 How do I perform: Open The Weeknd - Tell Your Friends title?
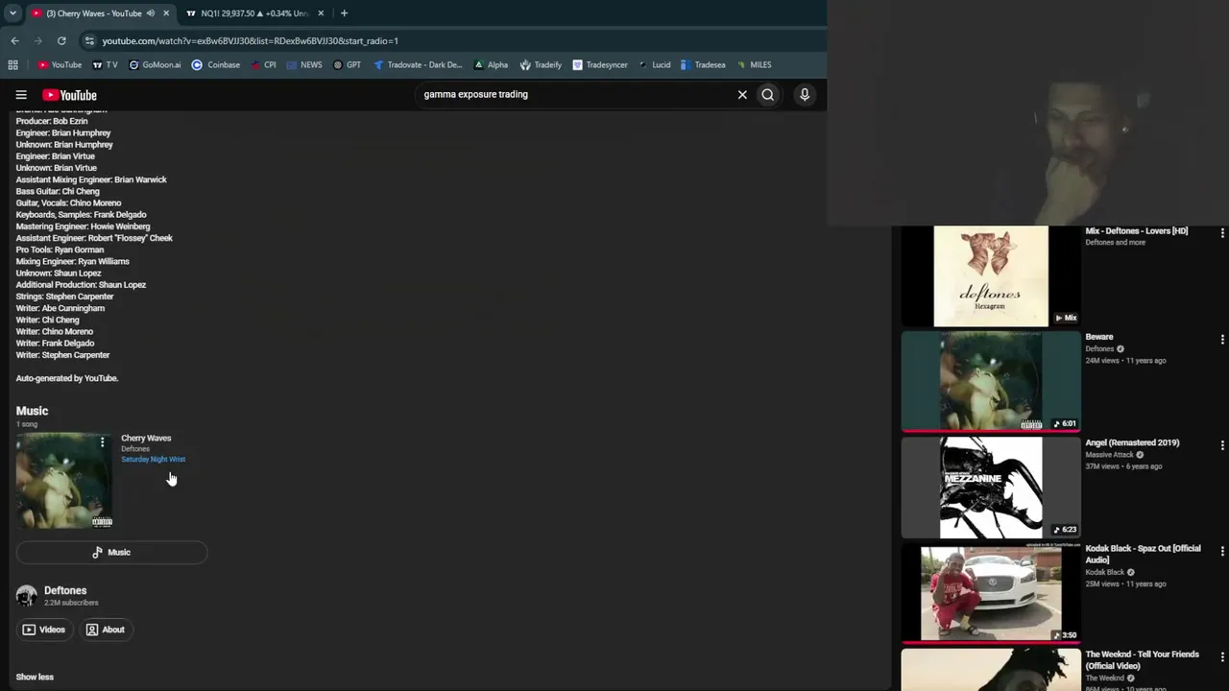(x=1143, y=660)
